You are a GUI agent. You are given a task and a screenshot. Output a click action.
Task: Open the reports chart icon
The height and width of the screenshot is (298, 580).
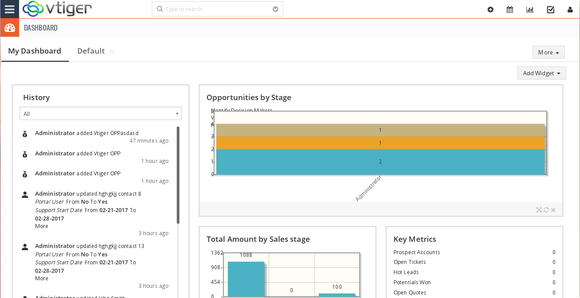[x=530, y=9]
